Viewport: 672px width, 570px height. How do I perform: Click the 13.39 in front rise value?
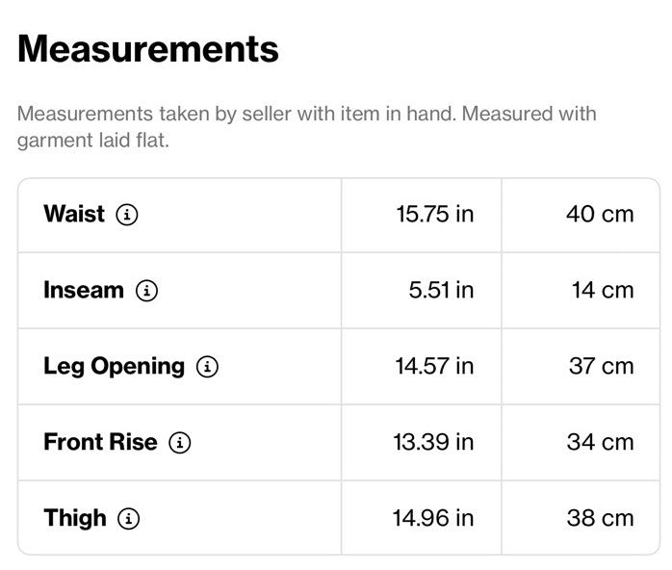(433, 442)
